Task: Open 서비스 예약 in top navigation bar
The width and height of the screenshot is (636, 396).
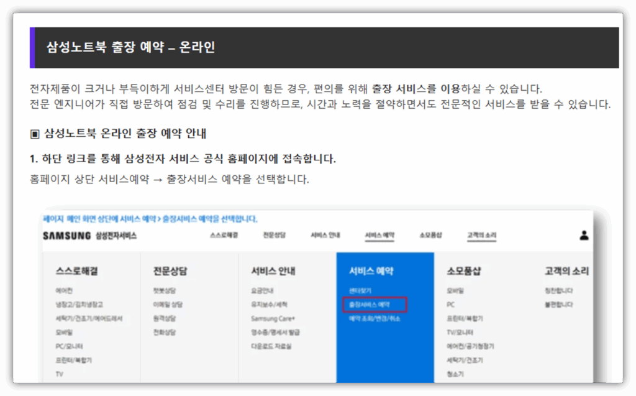Action: (x=379, y=236)
